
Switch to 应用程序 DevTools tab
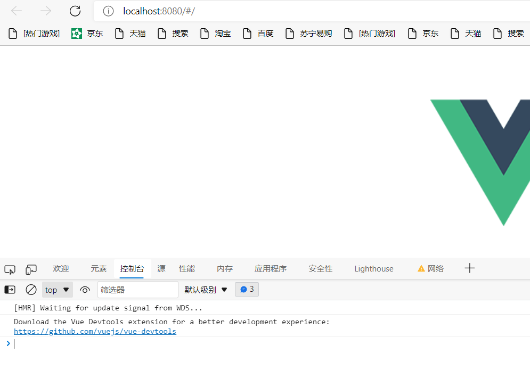[271, 269]
